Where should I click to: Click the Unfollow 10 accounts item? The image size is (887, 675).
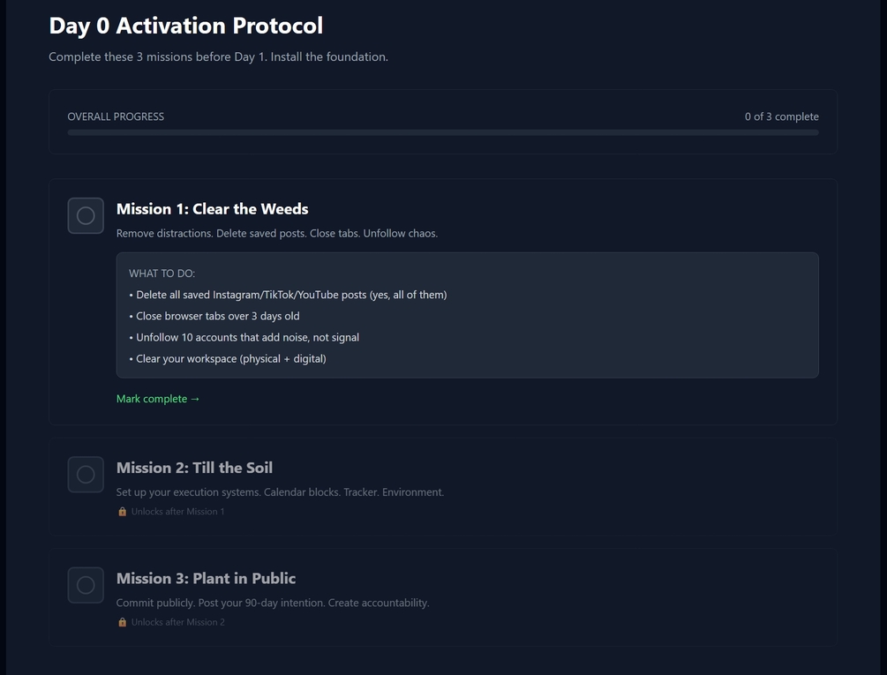pyautogui.click(x=247, y=337)
